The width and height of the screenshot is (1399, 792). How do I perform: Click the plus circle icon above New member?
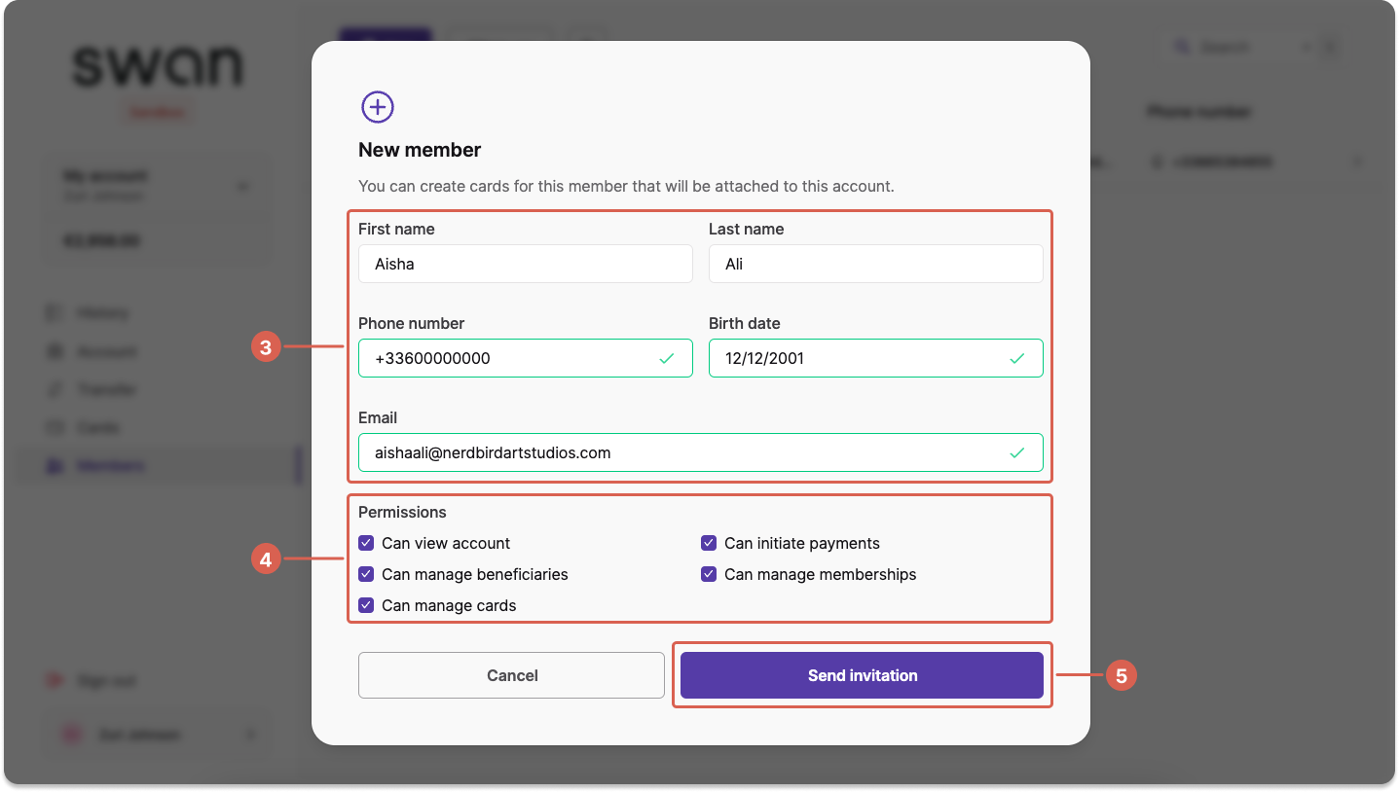(378, 107)
